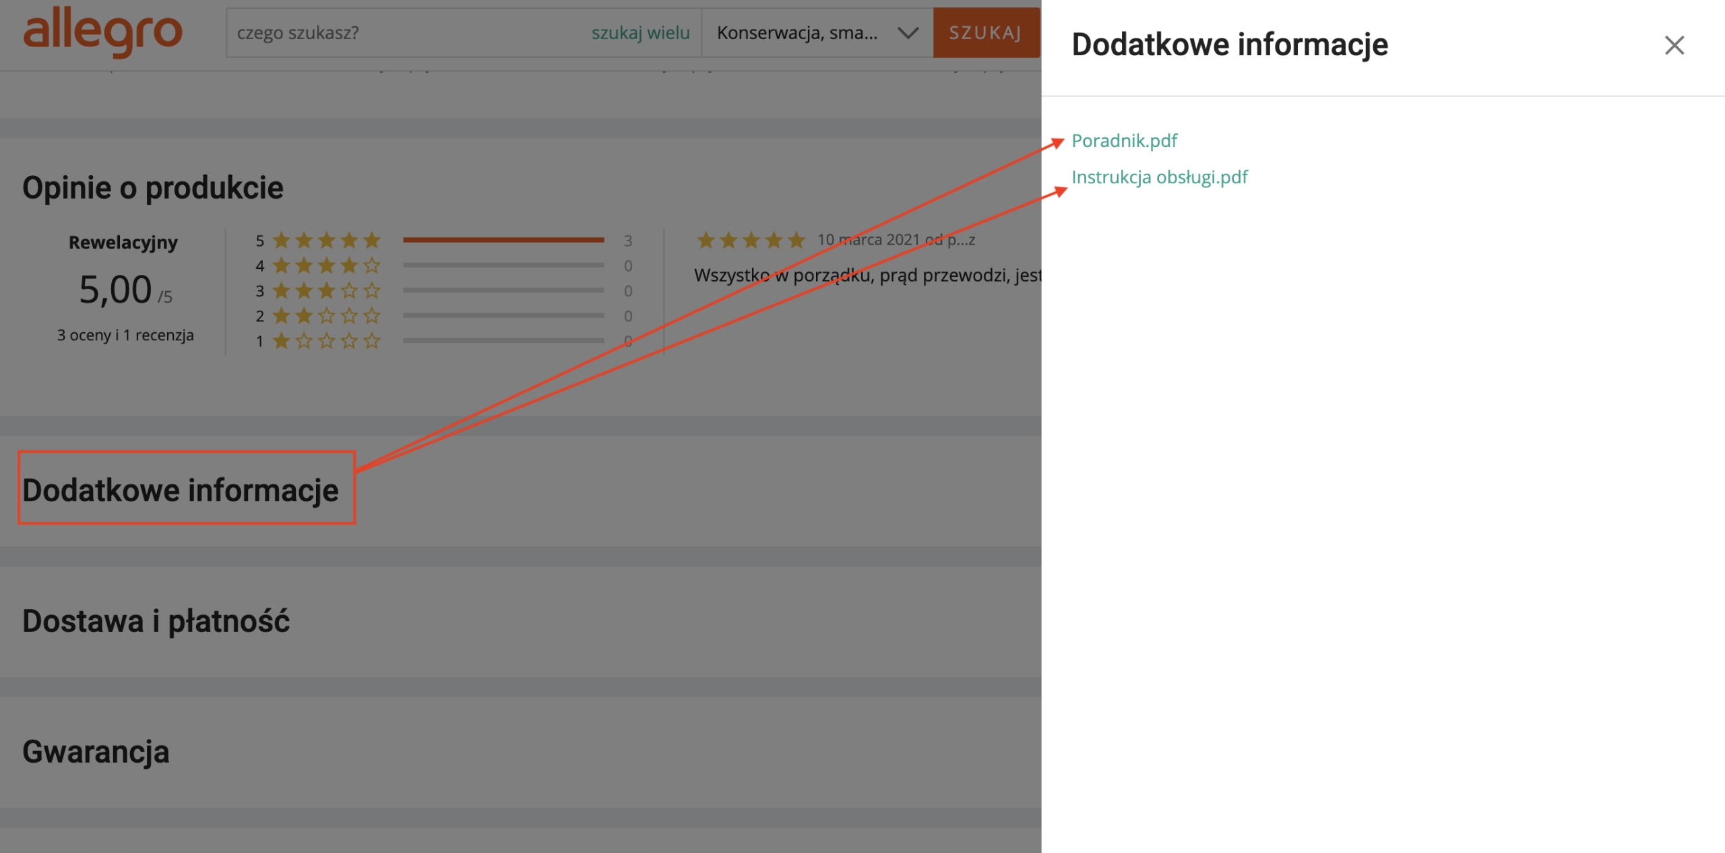Close the Dodatkowe informacje side panel
1725x853 pixels.
pyautogui.click(x=1674, y=45)
